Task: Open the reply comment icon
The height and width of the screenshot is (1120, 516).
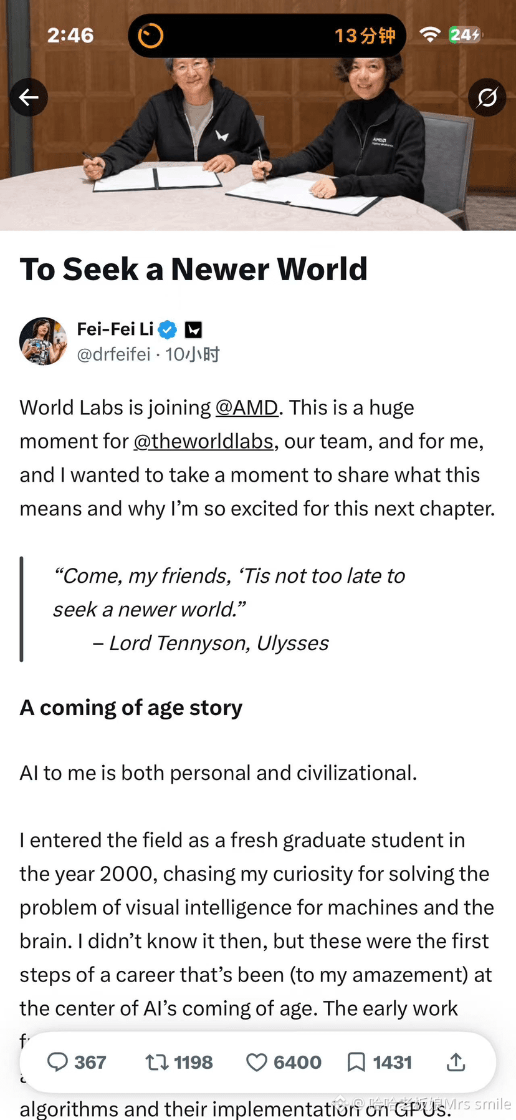Action: (x=57, y=1062)
